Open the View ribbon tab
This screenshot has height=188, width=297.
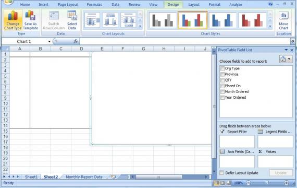tap(153, 4)
